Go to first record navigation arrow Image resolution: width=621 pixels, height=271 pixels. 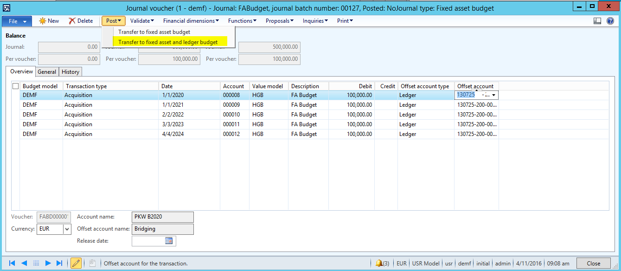pyautogui.click(x=12, y=263)
